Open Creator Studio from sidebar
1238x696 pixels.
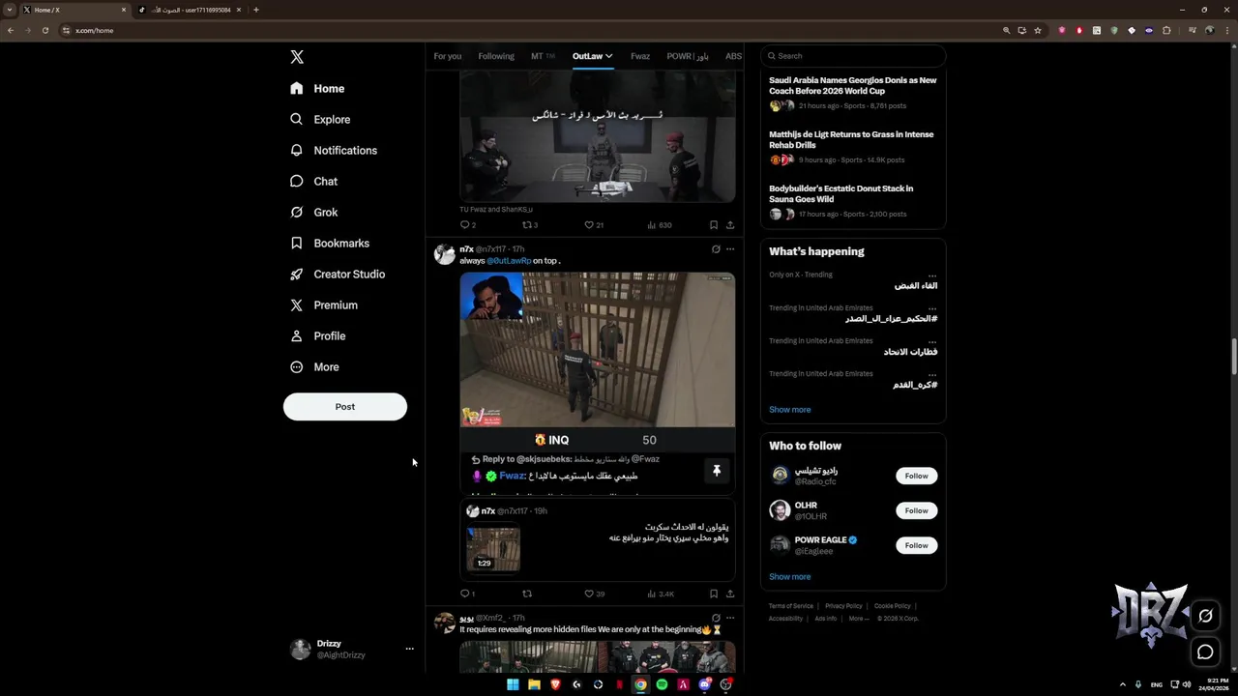337,274
